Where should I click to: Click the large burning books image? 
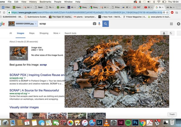tap(117, 71)
